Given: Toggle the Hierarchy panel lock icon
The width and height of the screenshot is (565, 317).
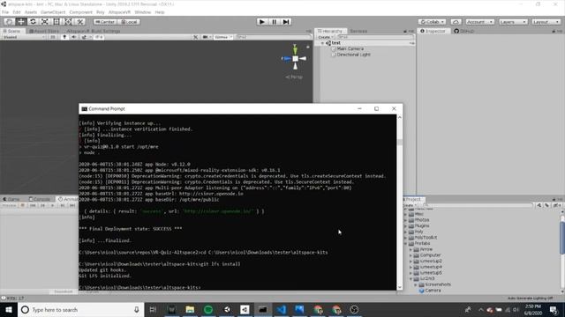Looking at the screenshot, I should [405, 32].
